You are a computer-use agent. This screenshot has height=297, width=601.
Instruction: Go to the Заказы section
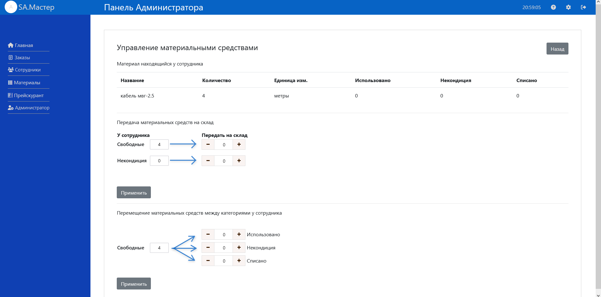(x=19, y=58)
